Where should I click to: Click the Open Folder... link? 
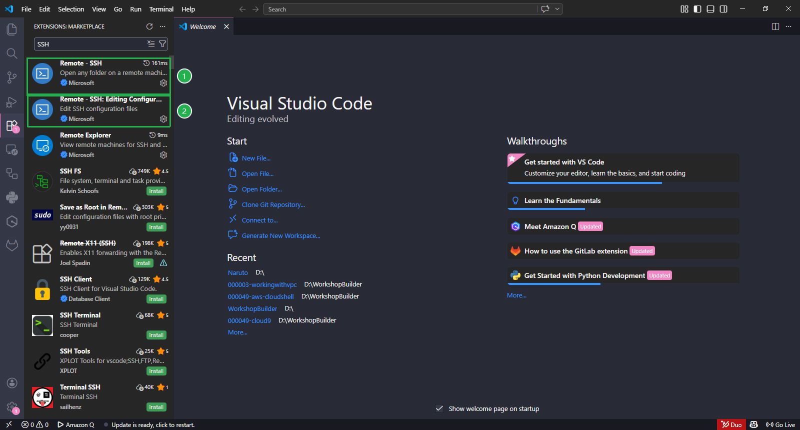click(262, 189)
